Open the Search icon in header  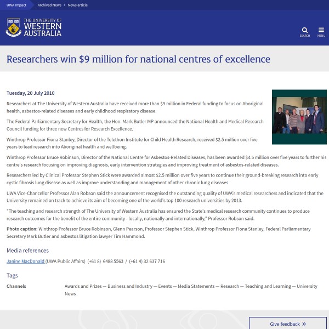[x=305, y=31]
